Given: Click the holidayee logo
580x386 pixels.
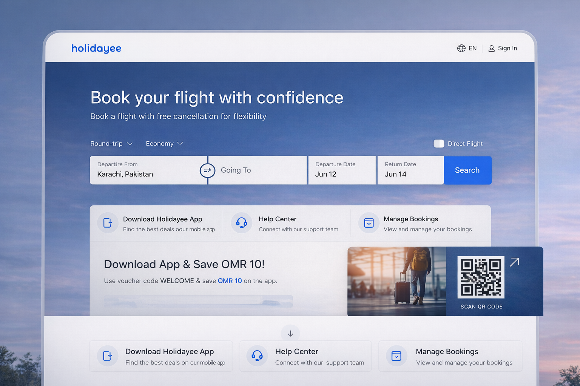Looking at the screenshot, I should [96, 48].
